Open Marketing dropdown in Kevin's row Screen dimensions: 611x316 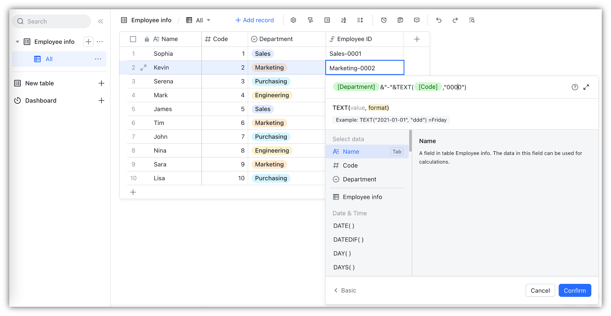click(x=269, y=68)
